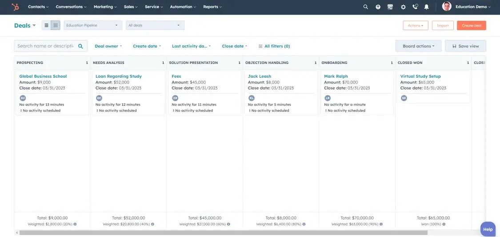Open the marketplace storefront icon

(390, 7)
